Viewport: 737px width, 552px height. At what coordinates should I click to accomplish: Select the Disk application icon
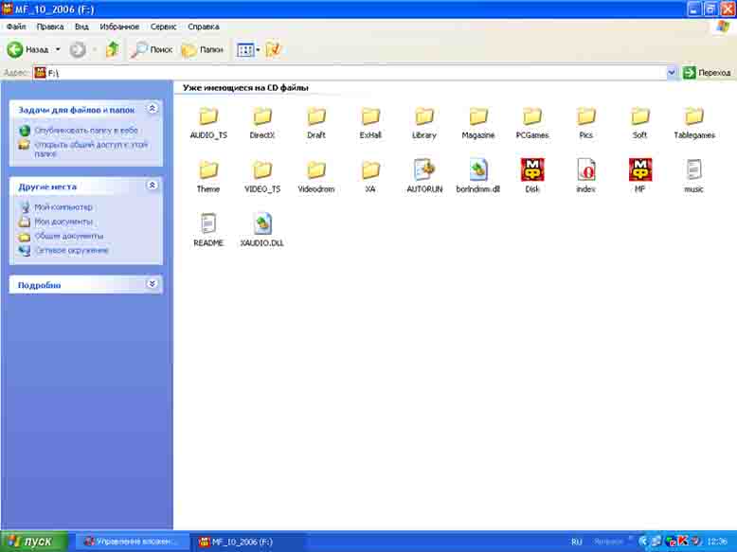pos(532,170)
